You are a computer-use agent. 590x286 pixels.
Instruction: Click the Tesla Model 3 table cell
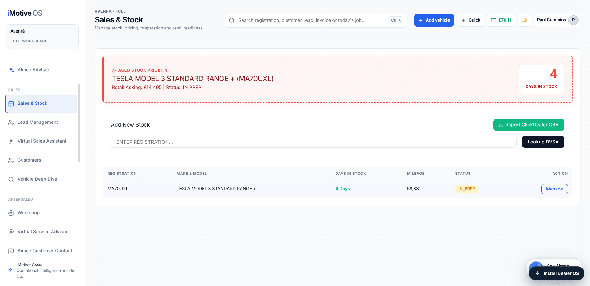216,189
